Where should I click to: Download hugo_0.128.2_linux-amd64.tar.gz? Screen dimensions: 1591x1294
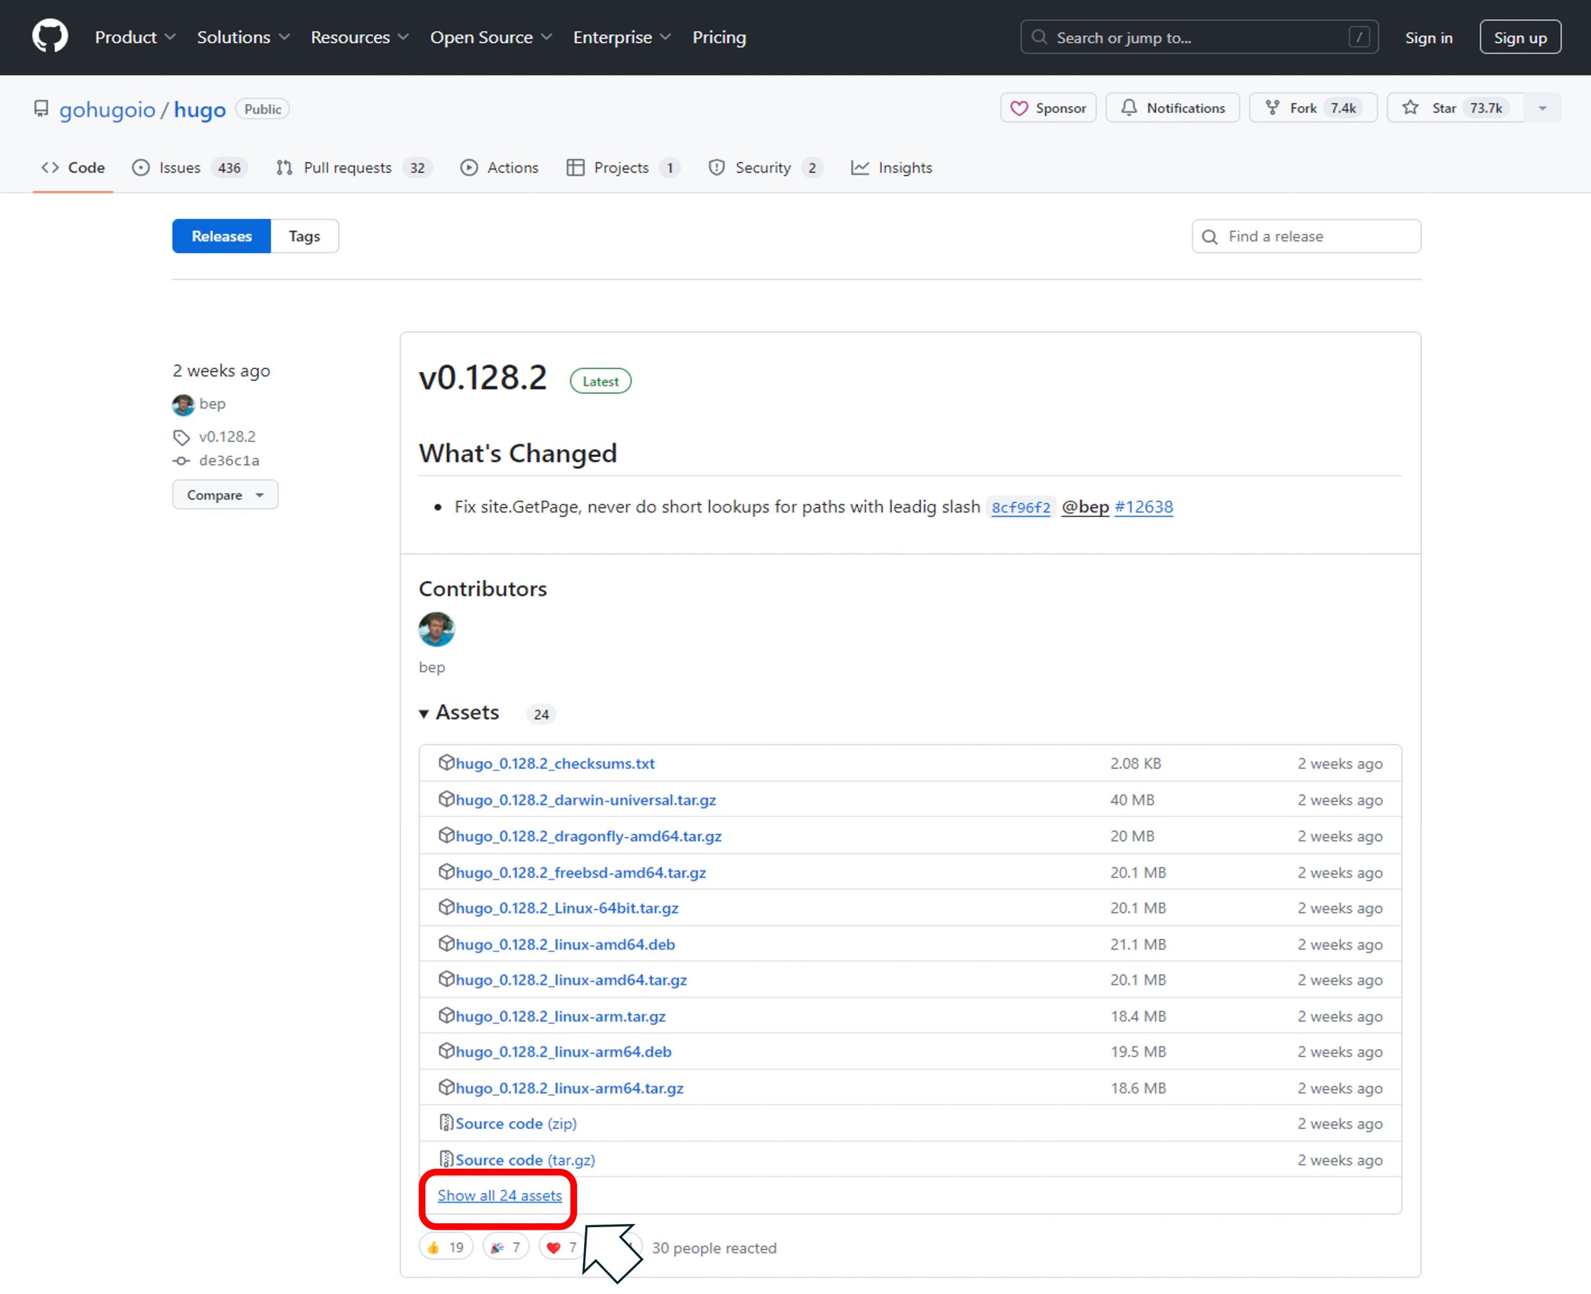pos(571,980)
